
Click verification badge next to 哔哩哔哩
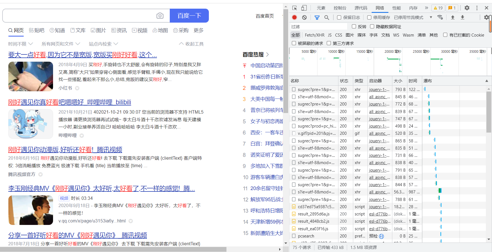(x=82, y=136)
